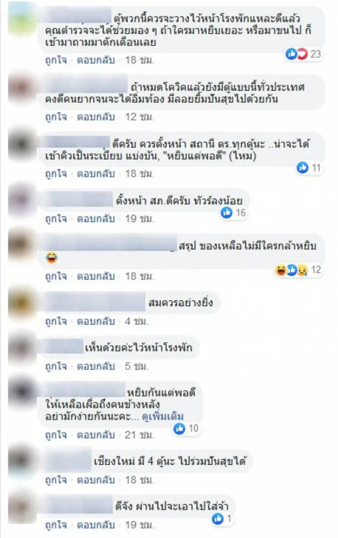This screenshot has width=338, height=538.
Task: Reply to the first comment about โรงพัก
Action: (x=96, y=60)
